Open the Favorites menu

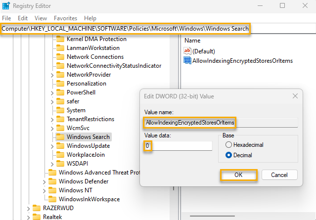(65, 18)
